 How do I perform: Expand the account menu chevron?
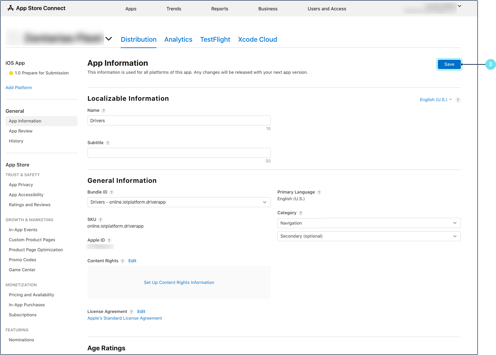460,6
